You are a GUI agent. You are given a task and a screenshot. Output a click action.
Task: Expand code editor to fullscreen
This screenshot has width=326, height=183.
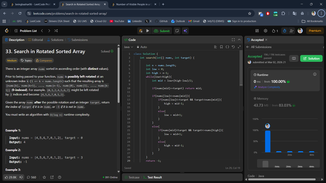[x=239, y=47]
